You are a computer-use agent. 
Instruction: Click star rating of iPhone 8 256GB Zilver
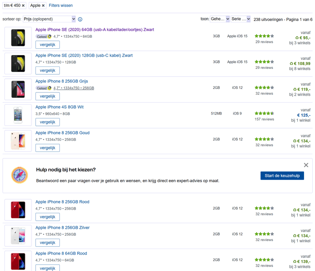[264, 234]
